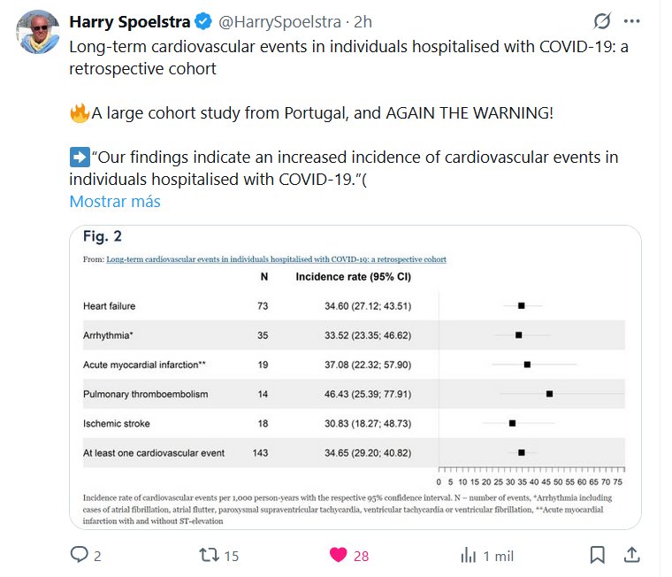Click the like count 28
This screenshot has height=577, width=672.
coord(361,556)
